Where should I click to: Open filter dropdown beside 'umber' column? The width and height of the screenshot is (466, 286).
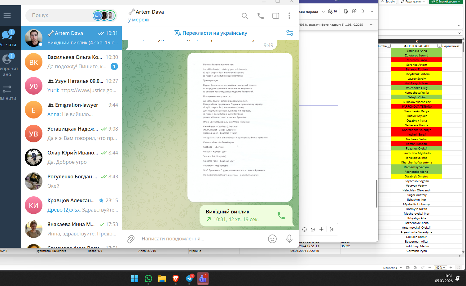point(389,46)
